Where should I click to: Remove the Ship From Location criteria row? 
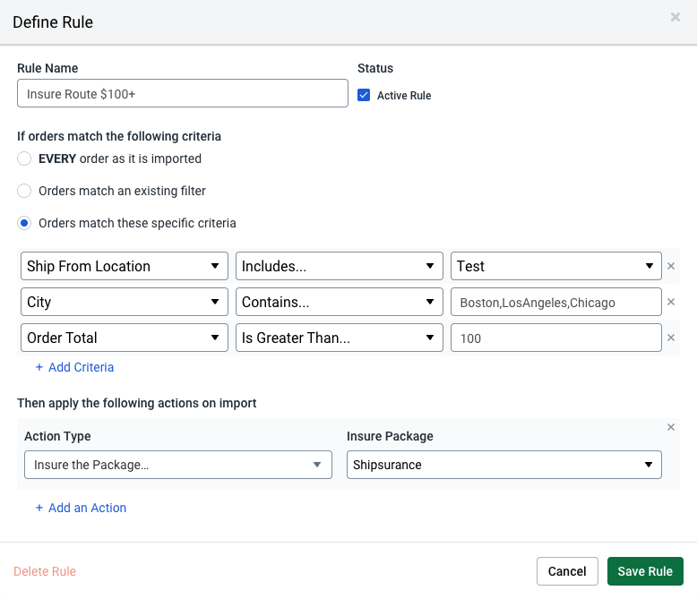click(x=671, y=266)
